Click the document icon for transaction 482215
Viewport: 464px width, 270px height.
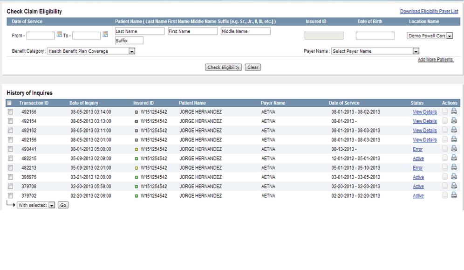(445, 158)
